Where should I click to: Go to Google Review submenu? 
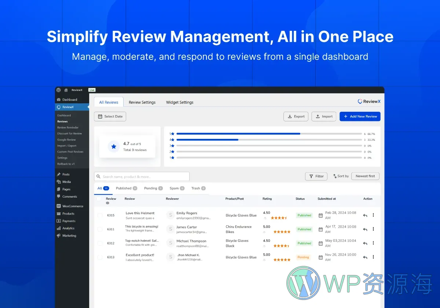(66, 140)
